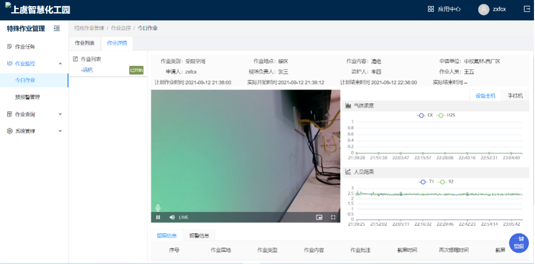Switch to the 手持机 tab
The image size is (535, 264).
coord(515,95)
